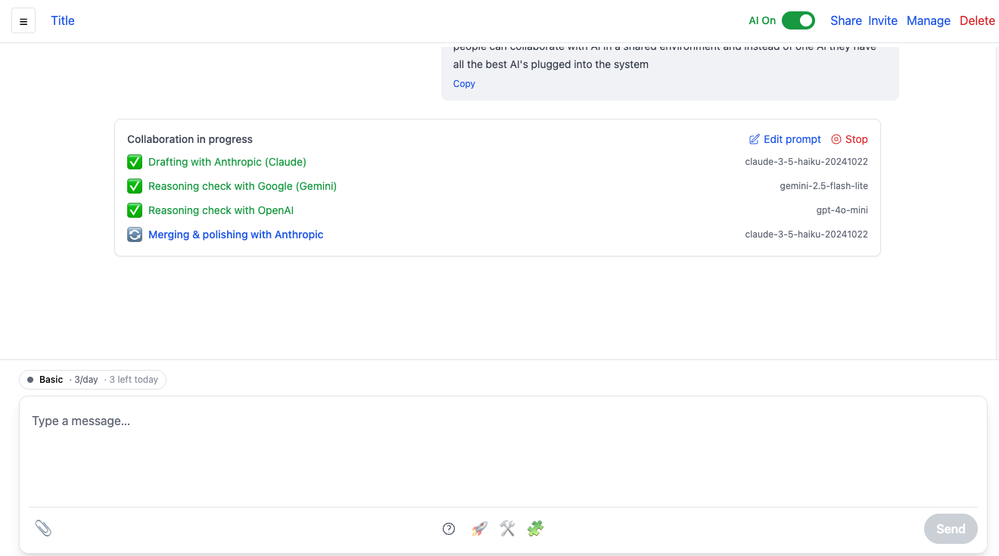Expand the Merging & polishing with Anthropic step
The image size is (999, 556).
[x=235, y=235]
